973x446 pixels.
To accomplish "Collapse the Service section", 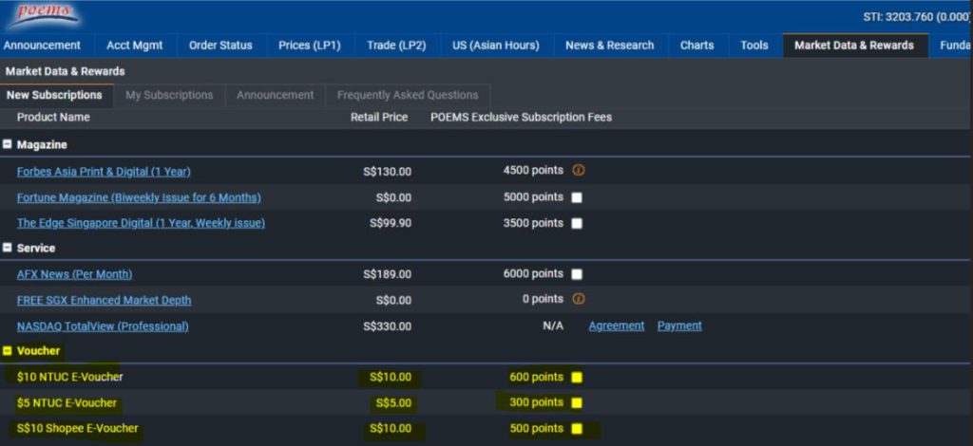I will tap(8, 248).
